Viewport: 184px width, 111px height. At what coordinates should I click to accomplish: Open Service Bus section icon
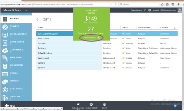(x=5, y=98)
